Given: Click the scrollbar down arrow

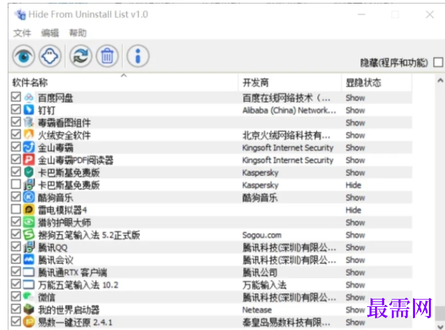Looking at the screenshot, I should [x=440, y=326].
